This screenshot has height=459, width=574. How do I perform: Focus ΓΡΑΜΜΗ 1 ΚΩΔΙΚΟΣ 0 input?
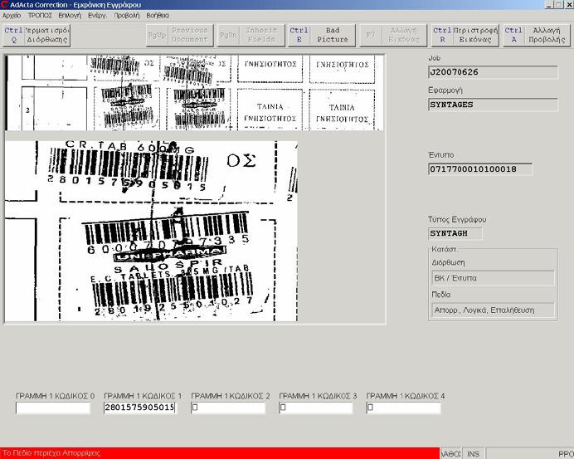pos(53,408)
